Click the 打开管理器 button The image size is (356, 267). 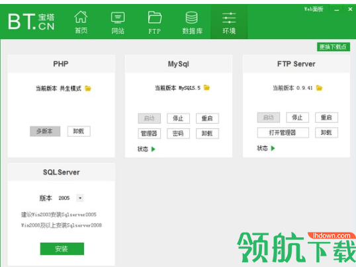pyautogui.click(x=283, y=133)
